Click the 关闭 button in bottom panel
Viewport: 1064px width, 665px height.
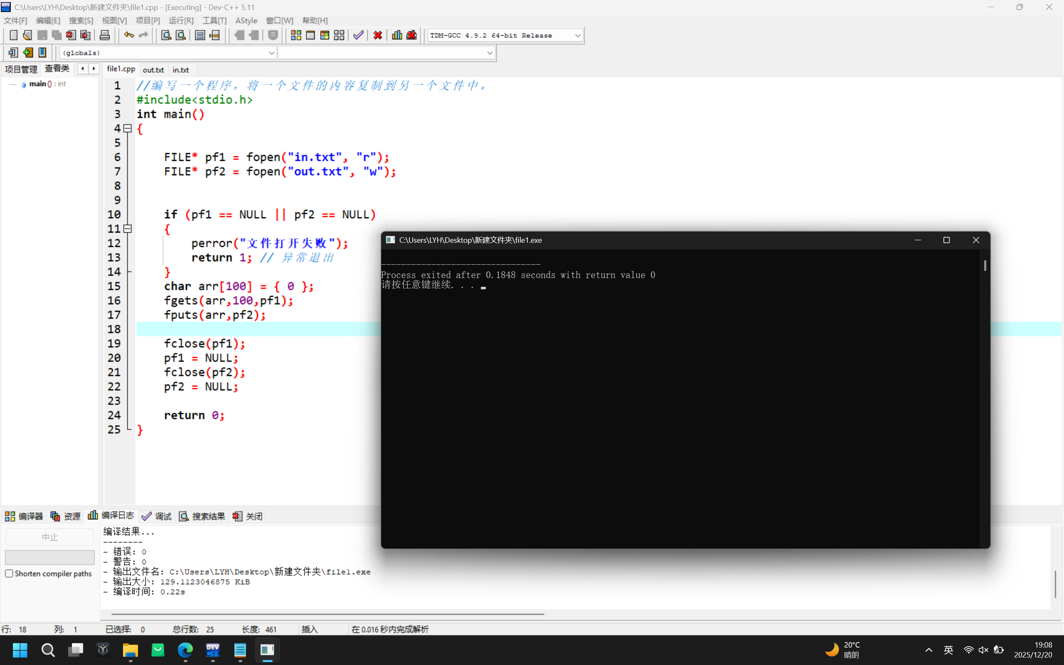(248, 516)
